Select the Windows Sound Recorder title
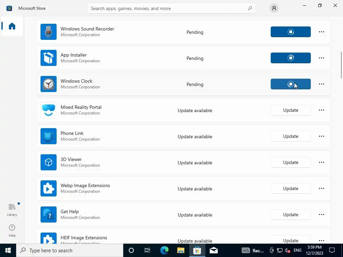343x257 pixels. pyautogui.click(x=87, y=29)
